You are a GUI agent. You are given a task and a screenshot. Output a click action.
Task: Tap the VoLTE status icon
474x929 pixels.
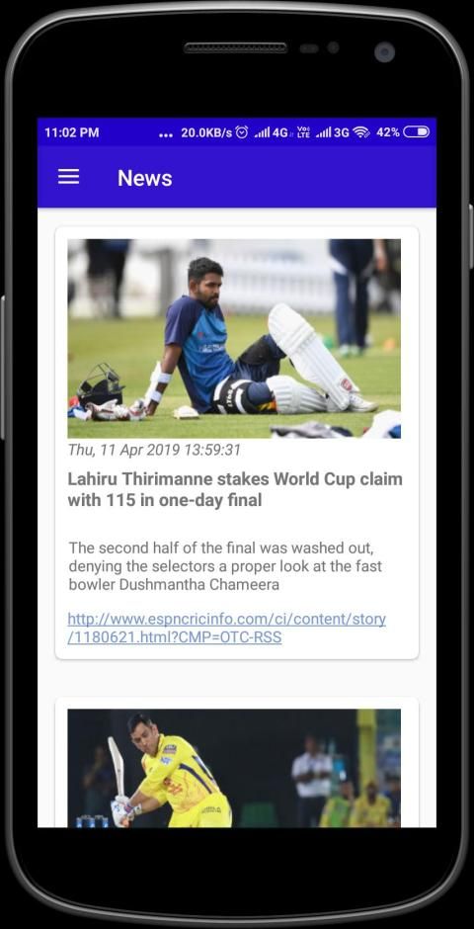tap(303, 132)
